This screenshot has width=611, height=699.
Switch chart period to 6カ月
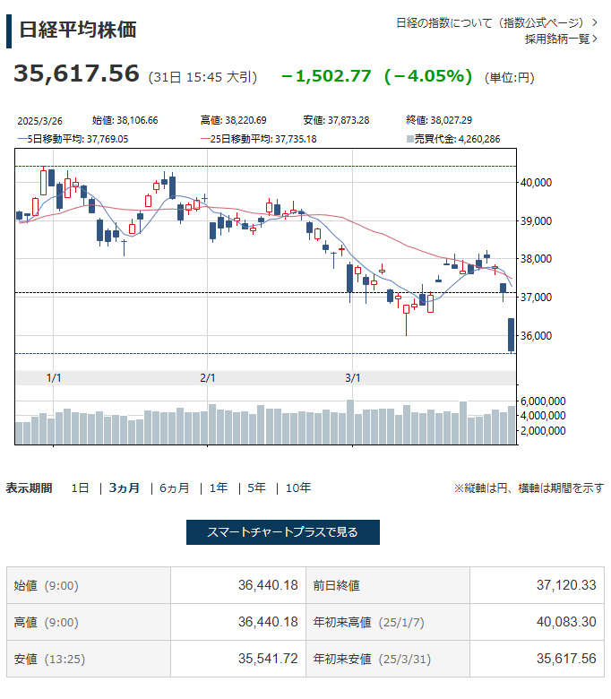point(175,488)
